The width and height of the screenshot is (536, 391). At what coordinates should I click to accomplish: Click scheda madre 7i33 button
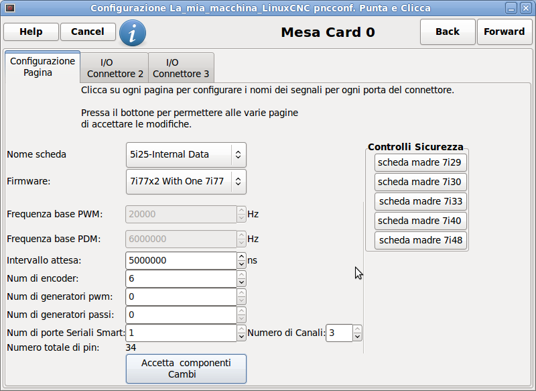pyautogui.click(x=421, y=201)
